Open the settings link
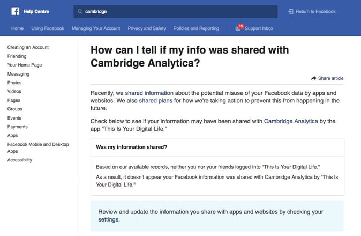Screen dimensions: 361x236 109,219
